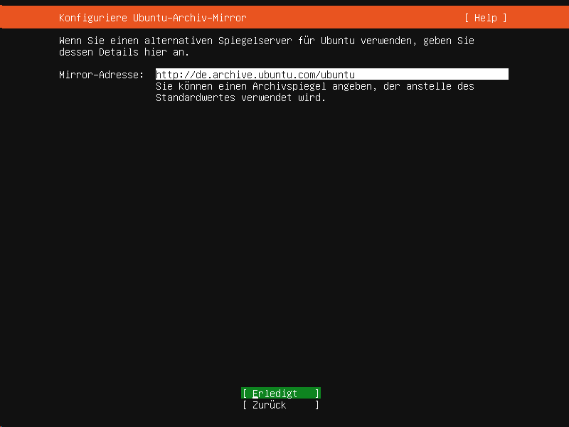Click the orange header bar's empty middle area
Screen dimensions: 569x427
tap(356, 18)
